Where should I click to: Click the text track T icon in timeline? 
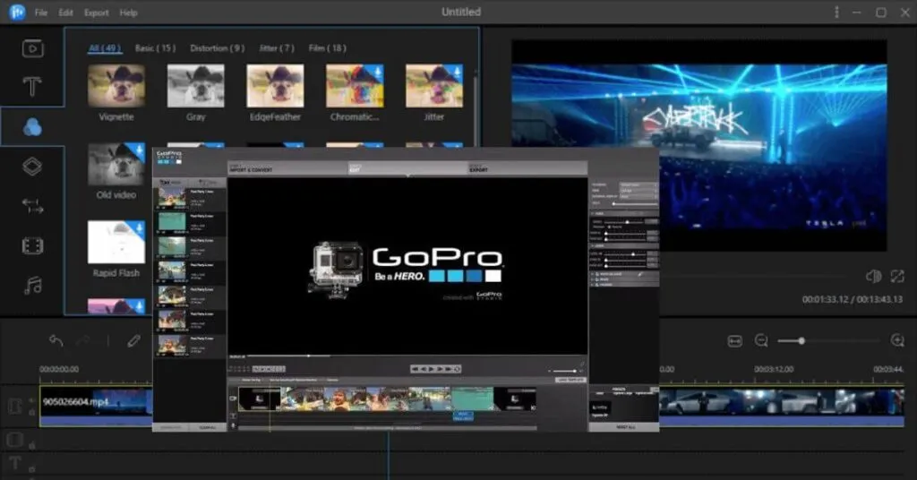[x=15, y=462]
